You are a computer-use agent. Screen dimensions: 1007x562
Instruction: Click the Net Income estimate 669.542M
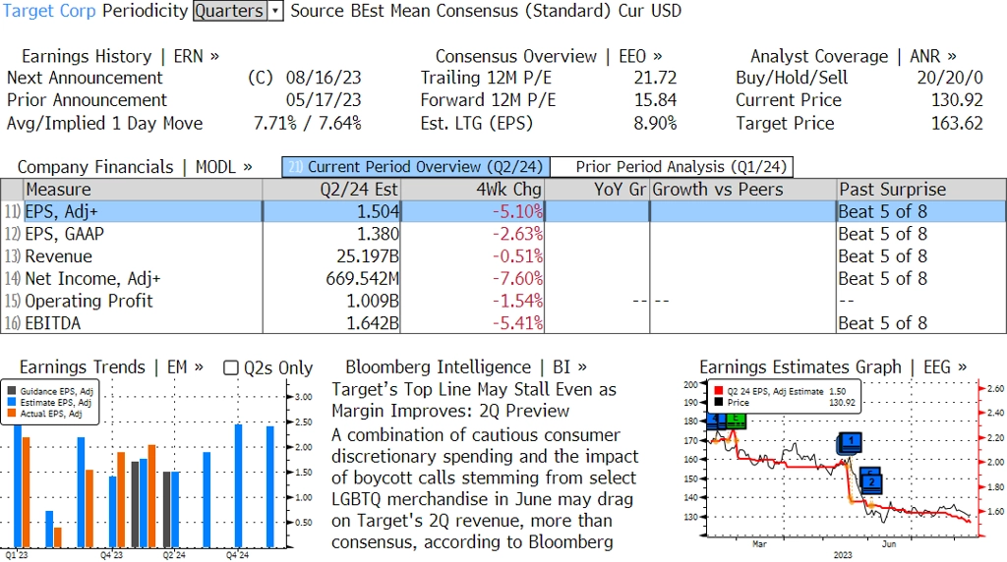pyautogui.click(x=362, y=279)
